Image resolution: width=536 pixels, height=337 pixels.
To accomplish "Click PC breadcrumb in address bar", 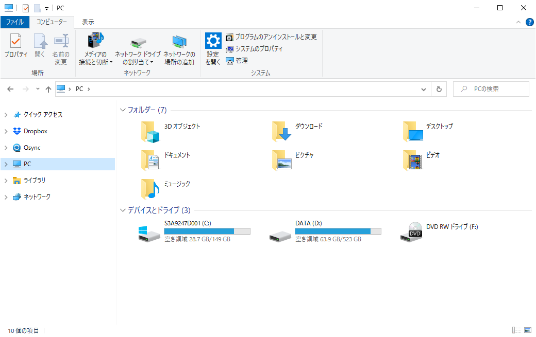I will tap(79, 89).
